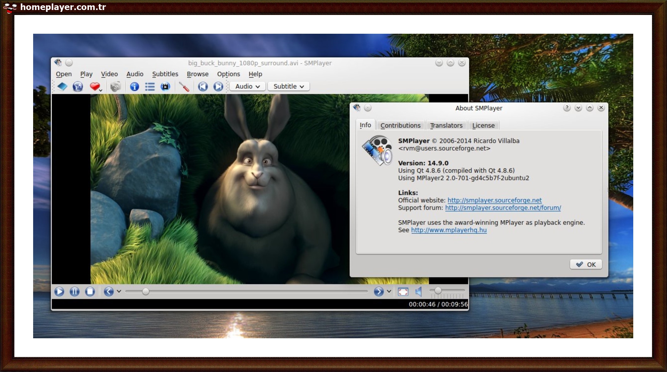Open the Browse menu
Viewport: 667px width, 372px height.
(198, 74)
